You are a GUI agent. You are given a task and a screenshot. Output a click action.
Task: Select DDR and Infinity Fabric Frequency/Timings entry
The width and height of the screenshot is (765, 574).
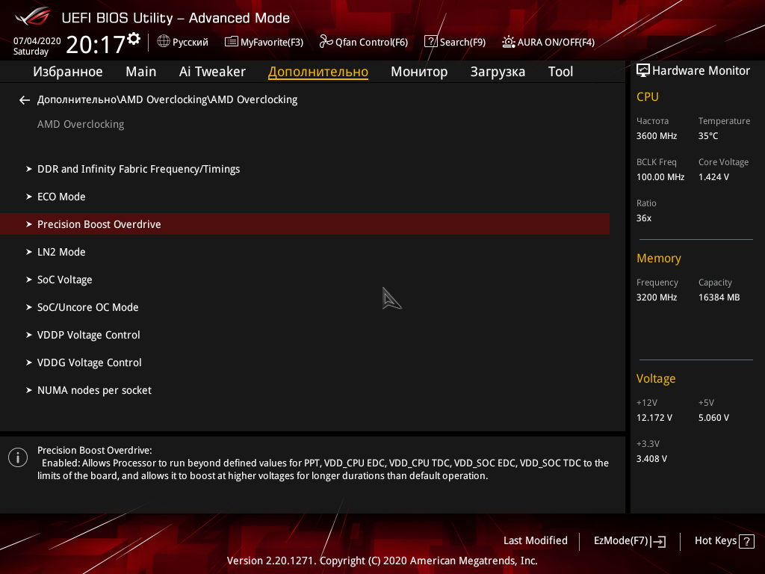tap(138, 169)
